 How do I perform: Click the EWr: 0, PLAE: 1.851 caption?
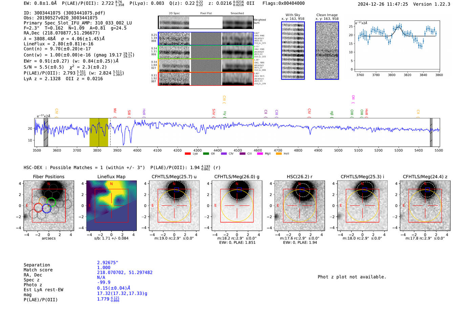click(237, 243)
